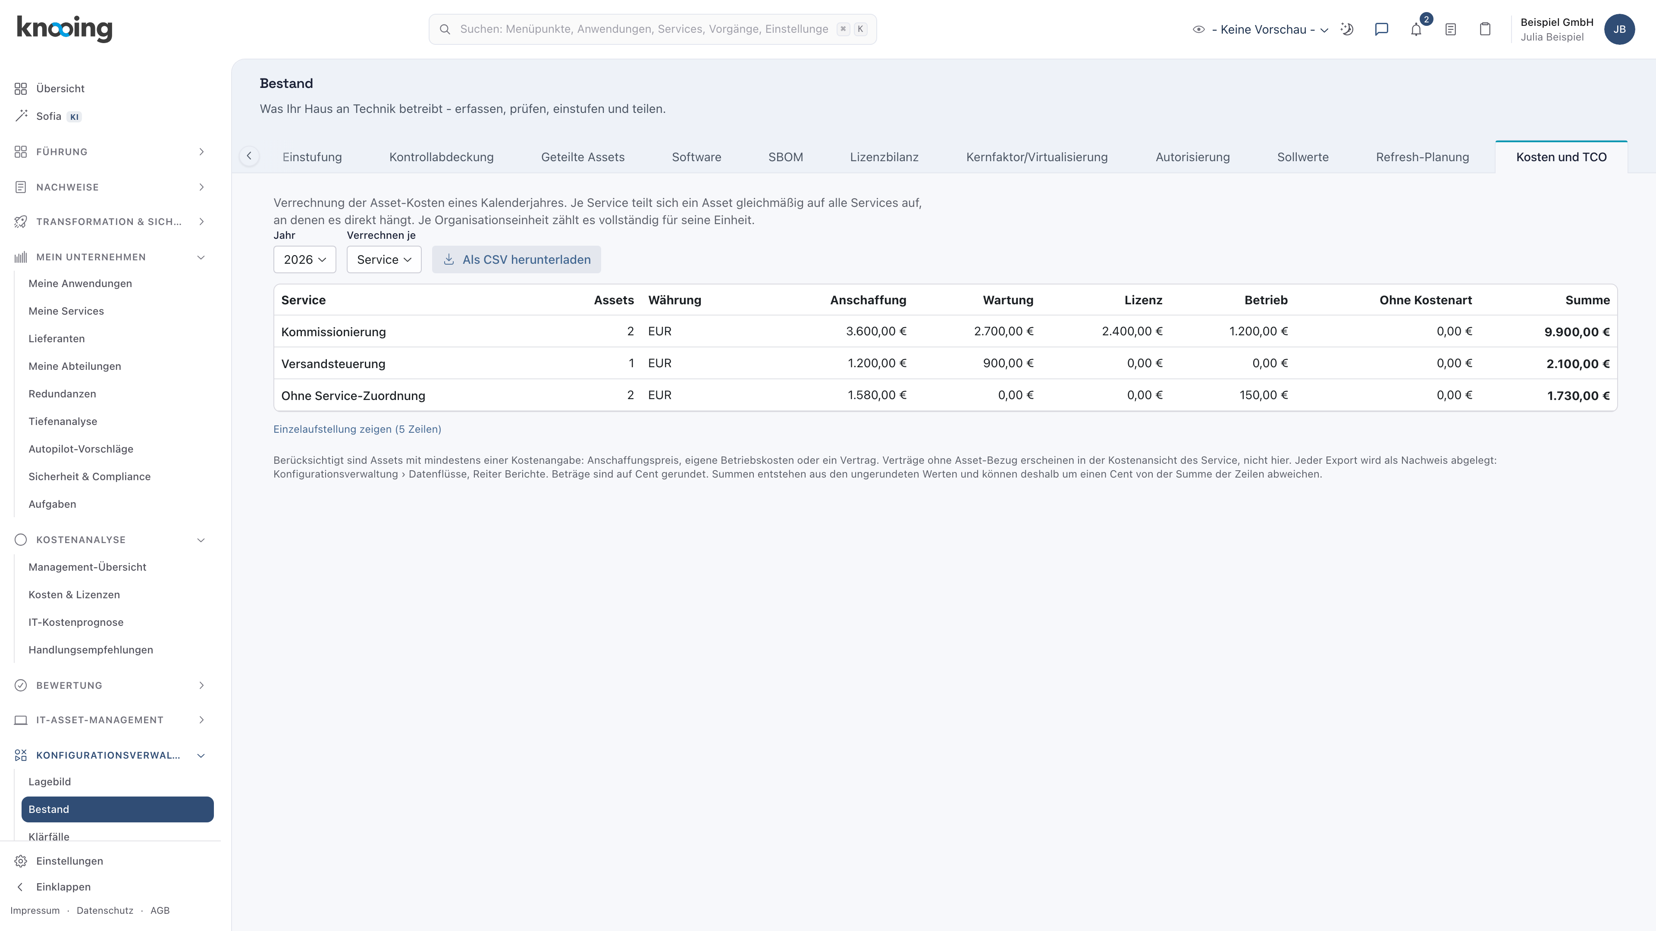Switch to the Lizenzbilanz tab
Screen dimensions: 1656x931
pos(884,157)
